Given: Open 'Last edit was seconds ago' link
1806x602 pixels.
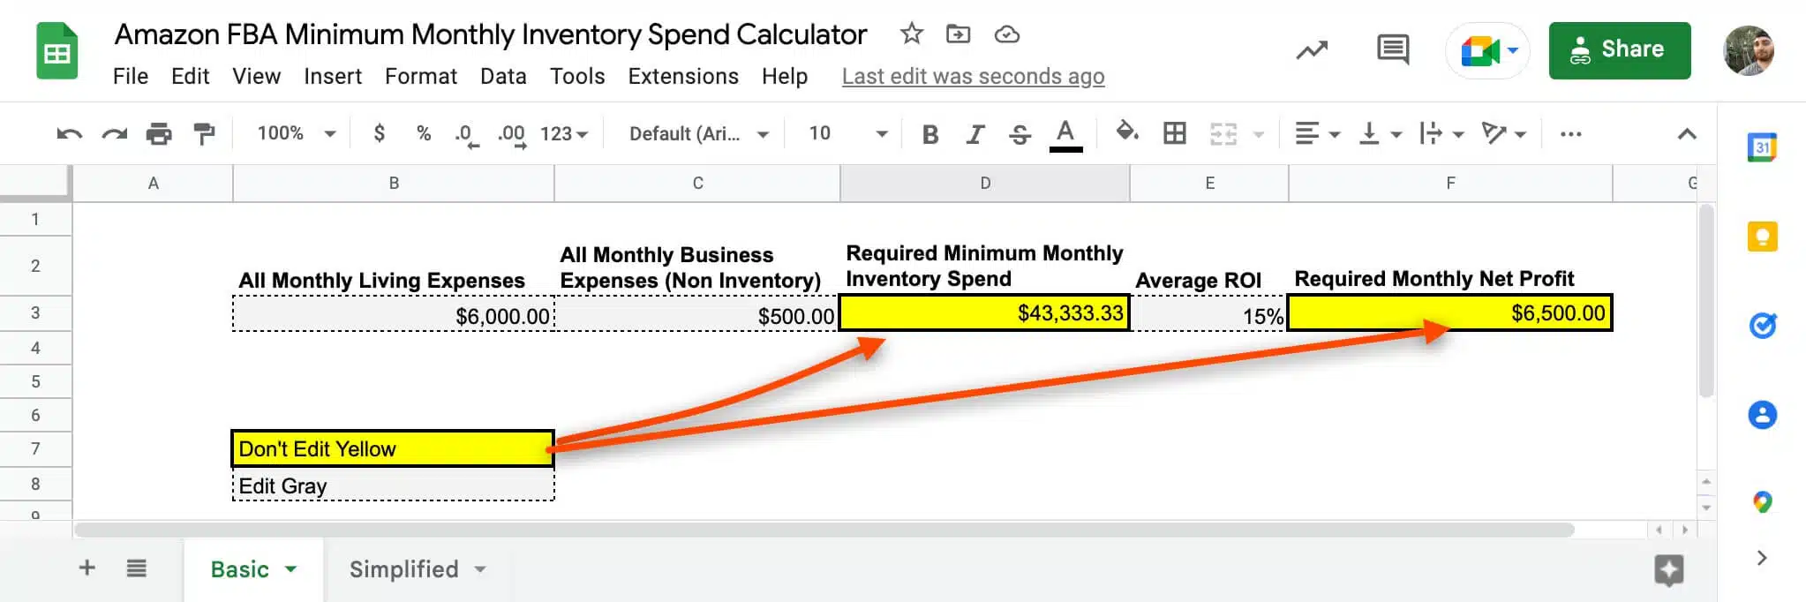Looking at the screenshot, I should click(x=973, y=77).
